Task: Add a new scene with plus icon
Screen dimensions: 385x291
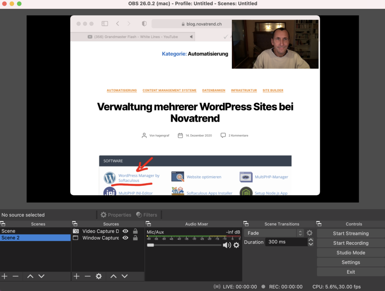Action: pos(5,276)
